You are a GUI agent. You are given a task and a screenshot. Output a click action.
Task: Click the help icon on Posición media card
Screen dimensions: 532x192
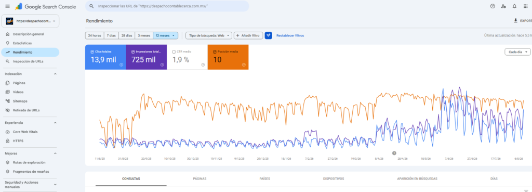[244, 65]
